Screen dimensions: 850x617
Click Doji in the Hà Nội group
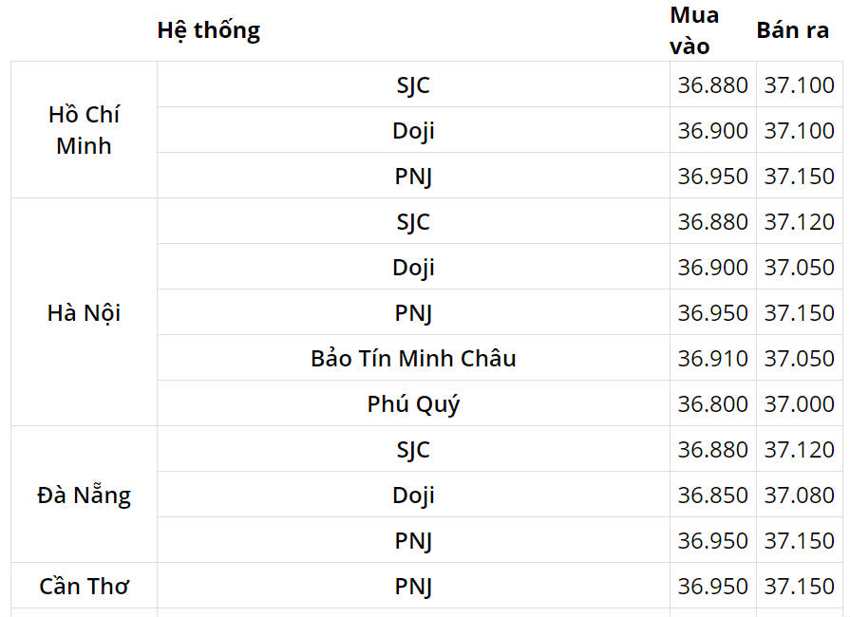[x=413, y=267]
